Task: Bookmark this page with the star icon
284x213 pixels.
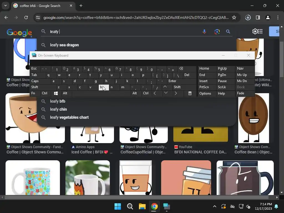Action: [234, 17]
